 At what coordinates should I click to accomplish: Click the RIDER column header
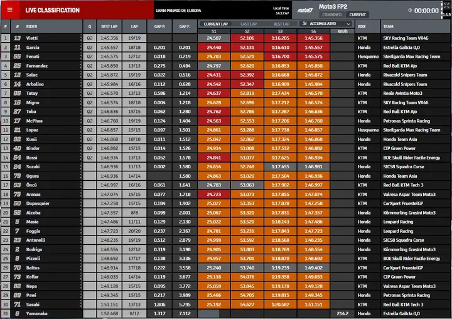(x=31, y=26)
